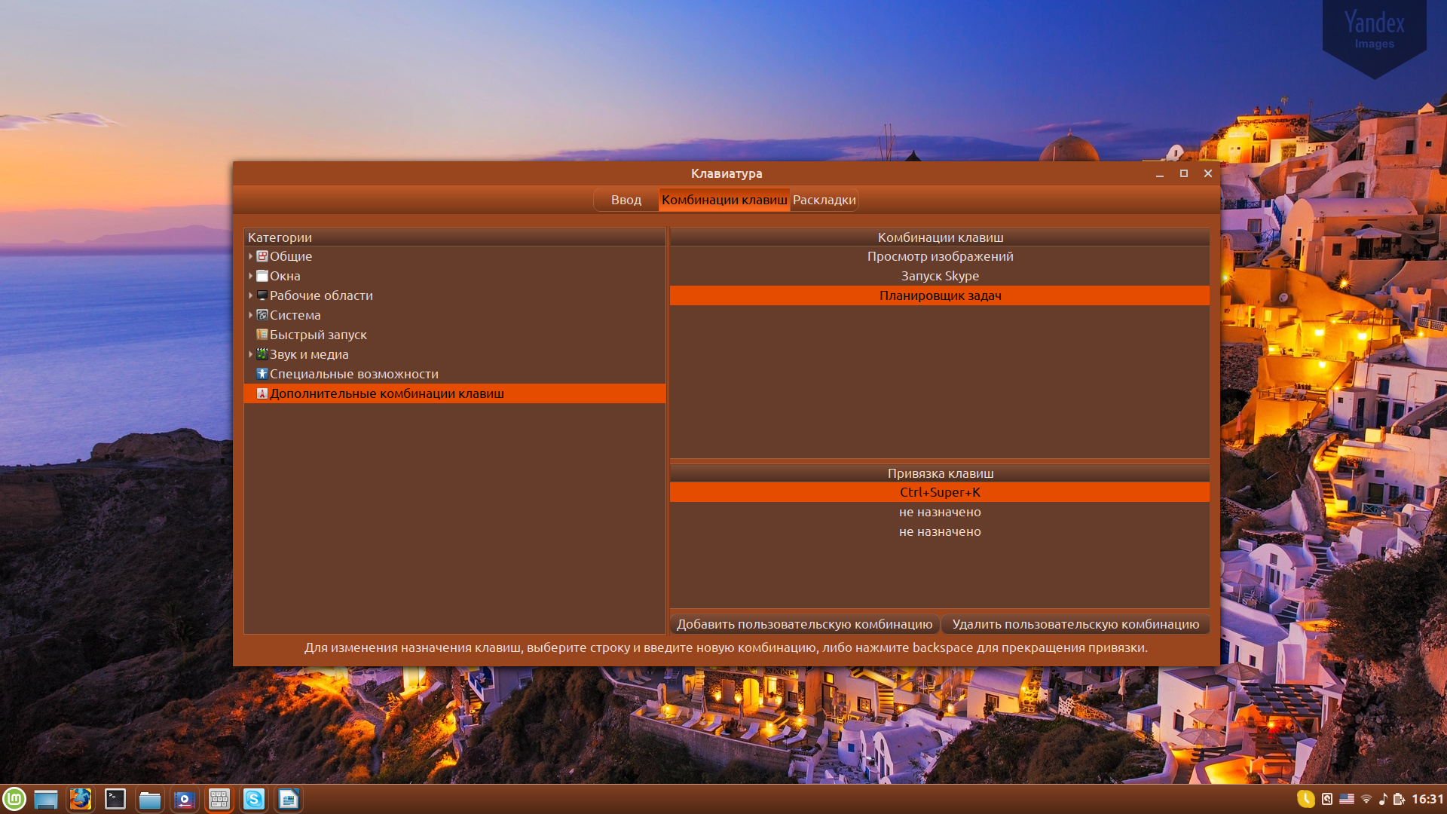The height and width of the screenshot is (814, 1447).
Task: Switch to the Ввод tab
Action: tap(626, 200)
